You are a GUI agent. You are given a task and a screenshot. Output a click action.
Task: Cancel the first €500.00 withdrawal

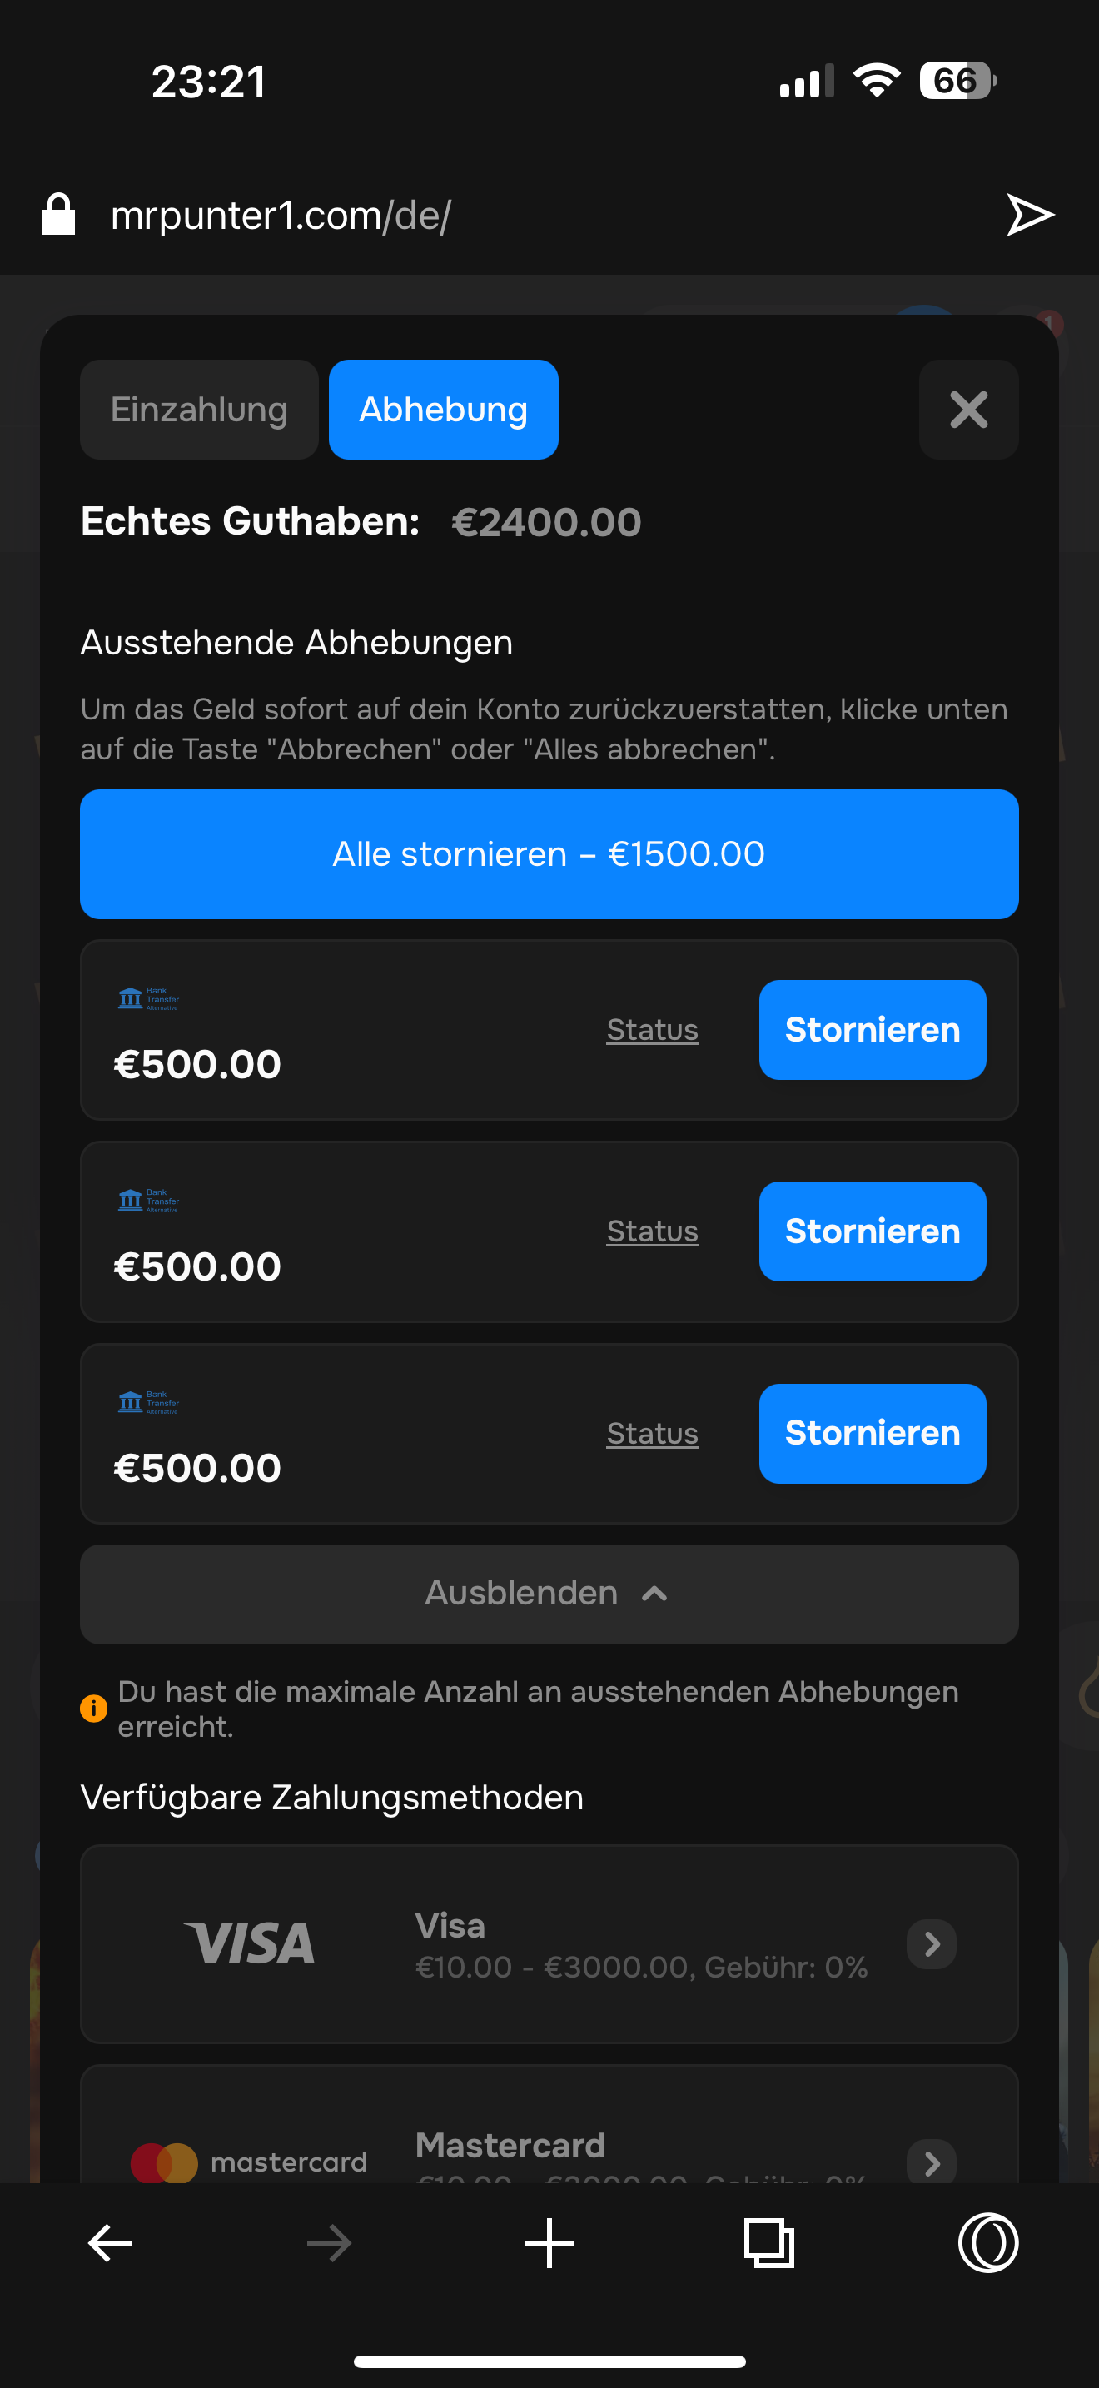pyautogui.click(x=872, y=1030)
